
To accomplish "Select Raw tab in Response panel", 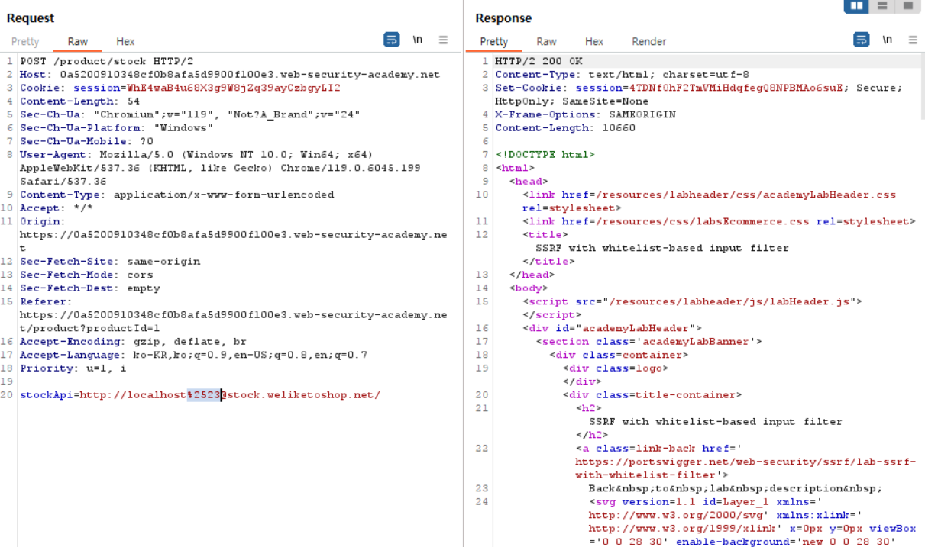I will (546, 42).
